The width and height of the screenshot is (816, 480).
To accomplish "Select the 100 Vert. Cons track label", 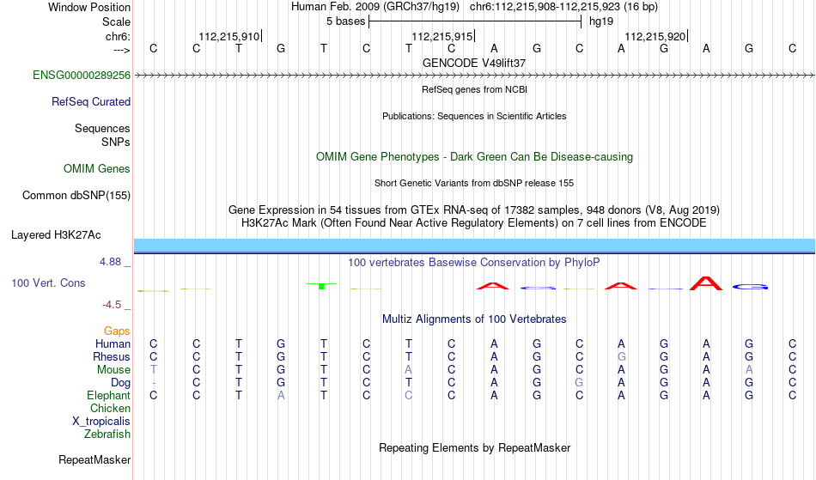I will tap(48, 283).
